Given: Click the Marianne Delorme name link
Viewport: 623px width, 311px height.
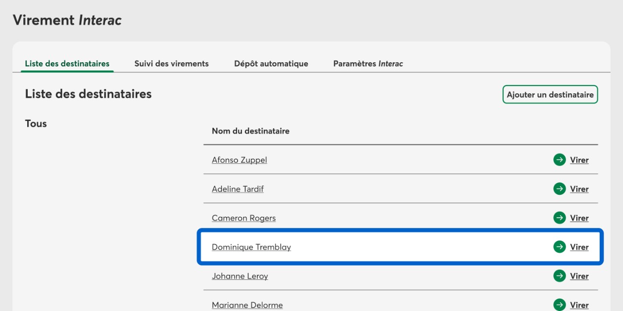Looking at the screenshot, I should [x=247, y=305].
